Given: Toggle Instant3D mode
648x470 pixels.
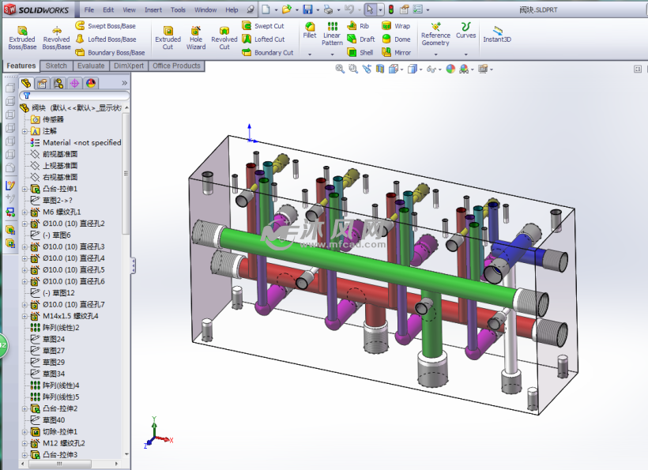Looking at the screenshot, I should pyautogui.click(x=497, y=34).
